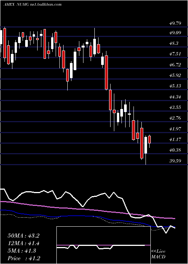Click the 50MA : 43.2 legend value
Viewport: 188px width, 264px height.
click(x=23, y=236)
